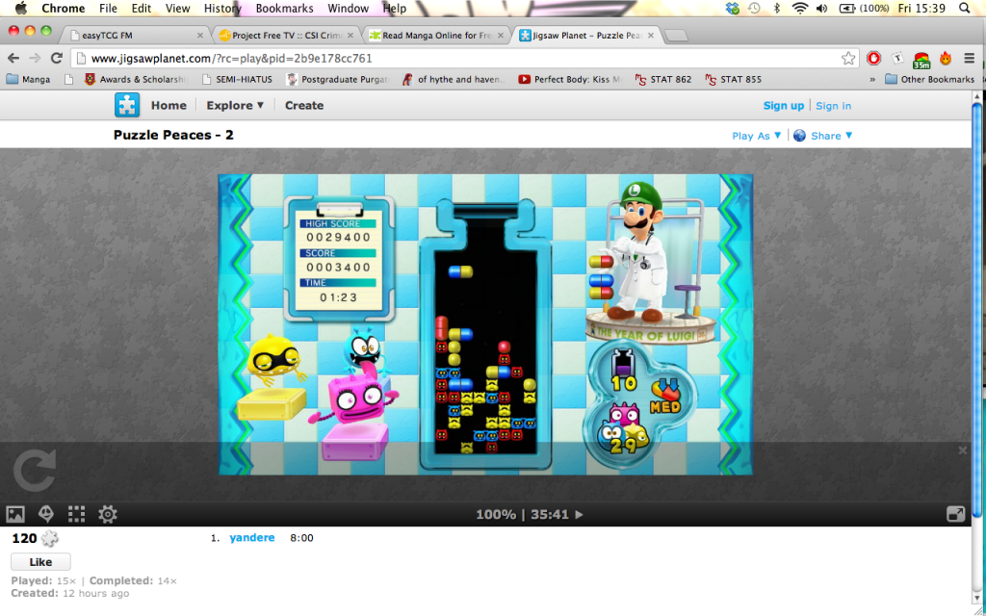This screenshot has height=616, width=986.
Task: Close the Jigsaw Planet tab
Action: (x=651, y=36)
